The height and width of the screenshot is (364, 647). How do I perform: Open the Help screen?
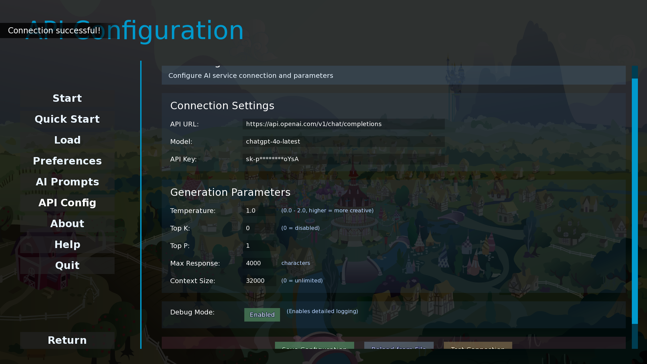67,245
